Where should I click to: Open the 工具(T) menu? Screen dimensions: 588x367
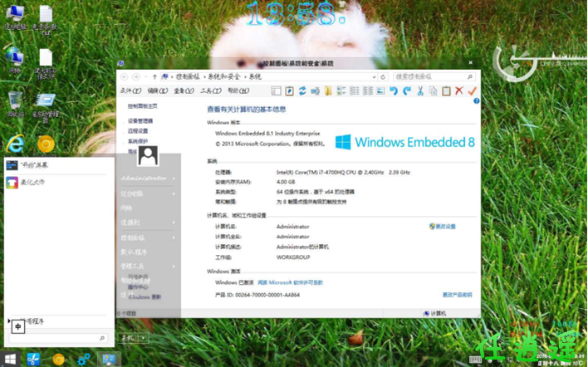tap(211, 91)
